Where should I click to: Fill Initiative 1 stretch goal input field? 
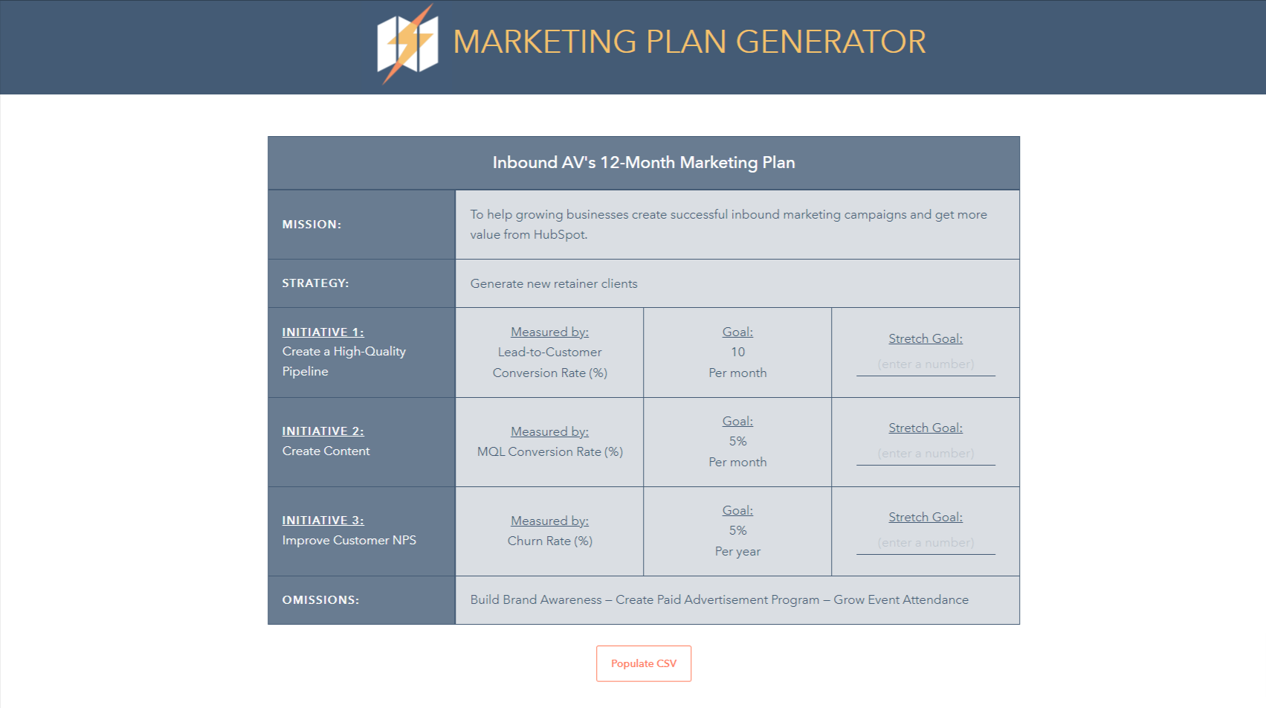click(x=926, y=364)
